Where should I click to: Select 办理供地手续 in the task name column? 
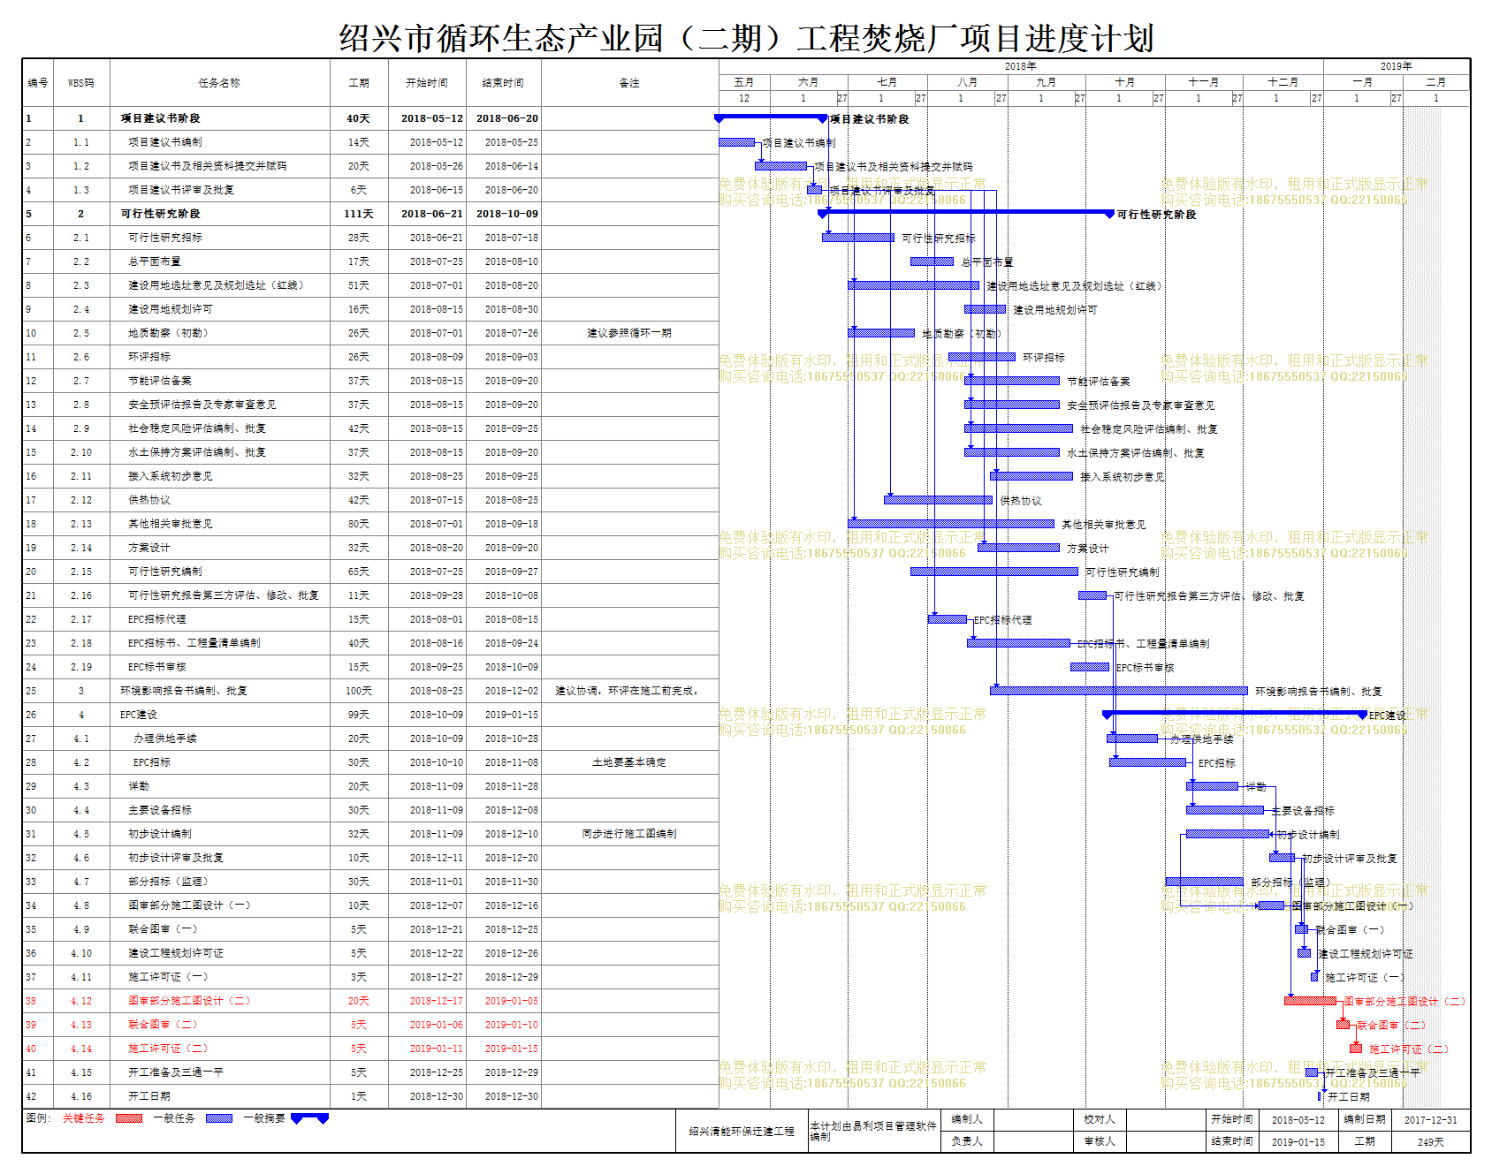tap(165, 738)
